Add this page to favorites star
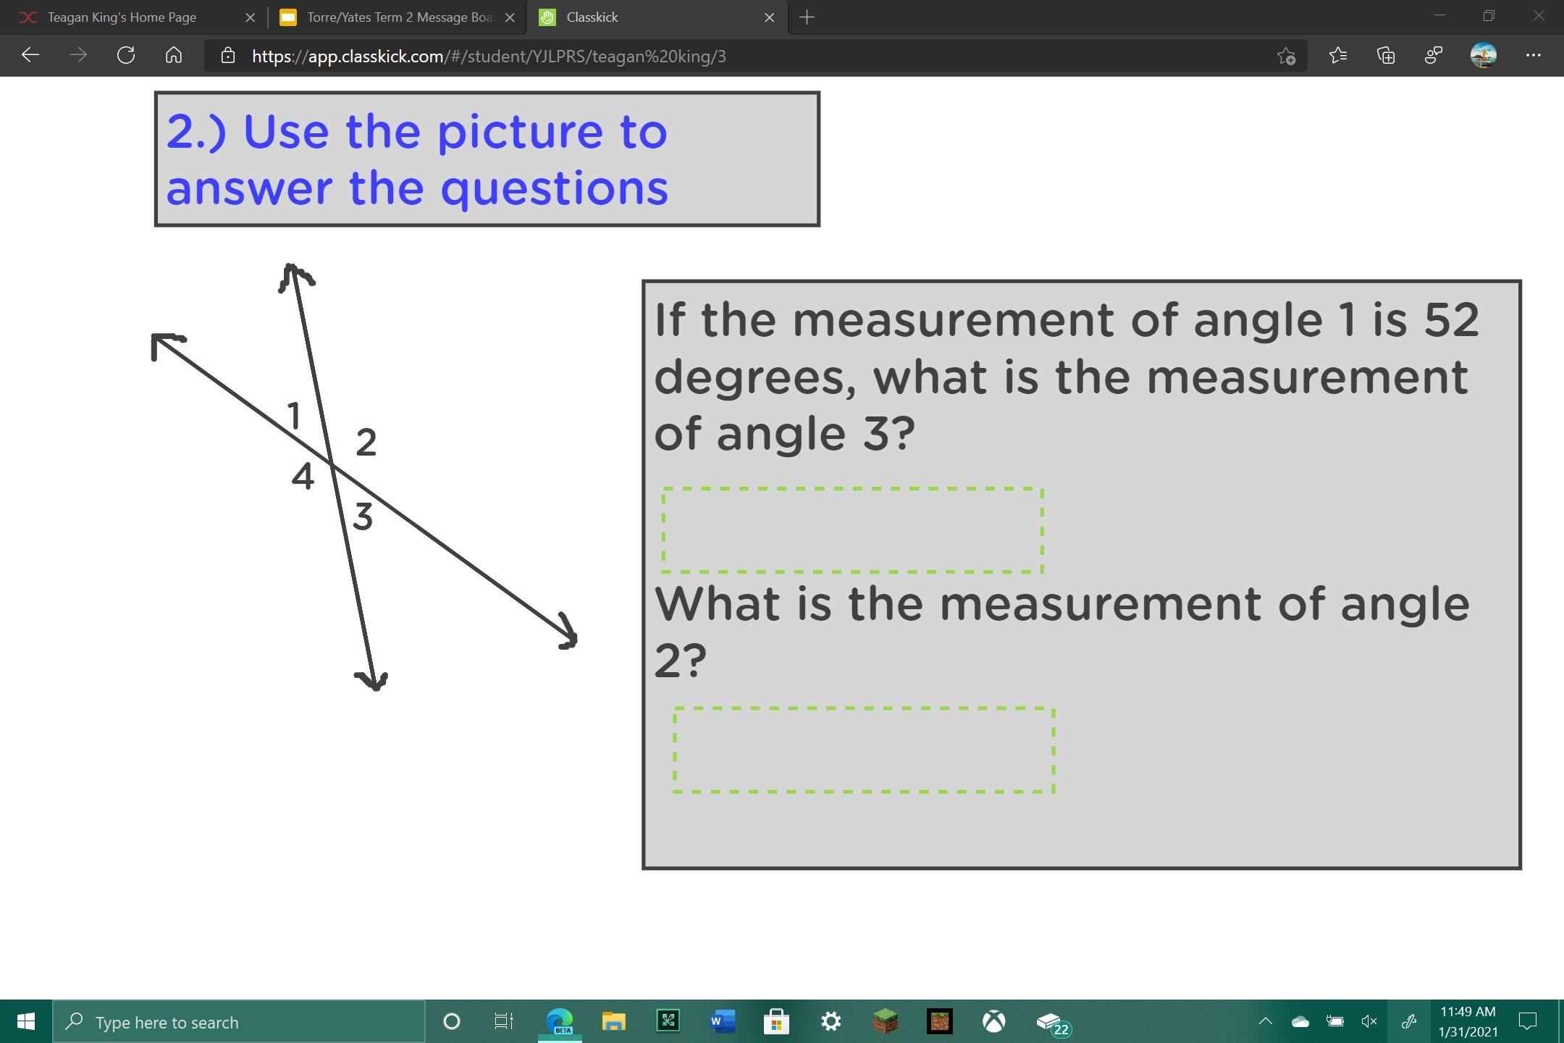The width and height of the screenshot is (1564, 1043). (1286, 56)
